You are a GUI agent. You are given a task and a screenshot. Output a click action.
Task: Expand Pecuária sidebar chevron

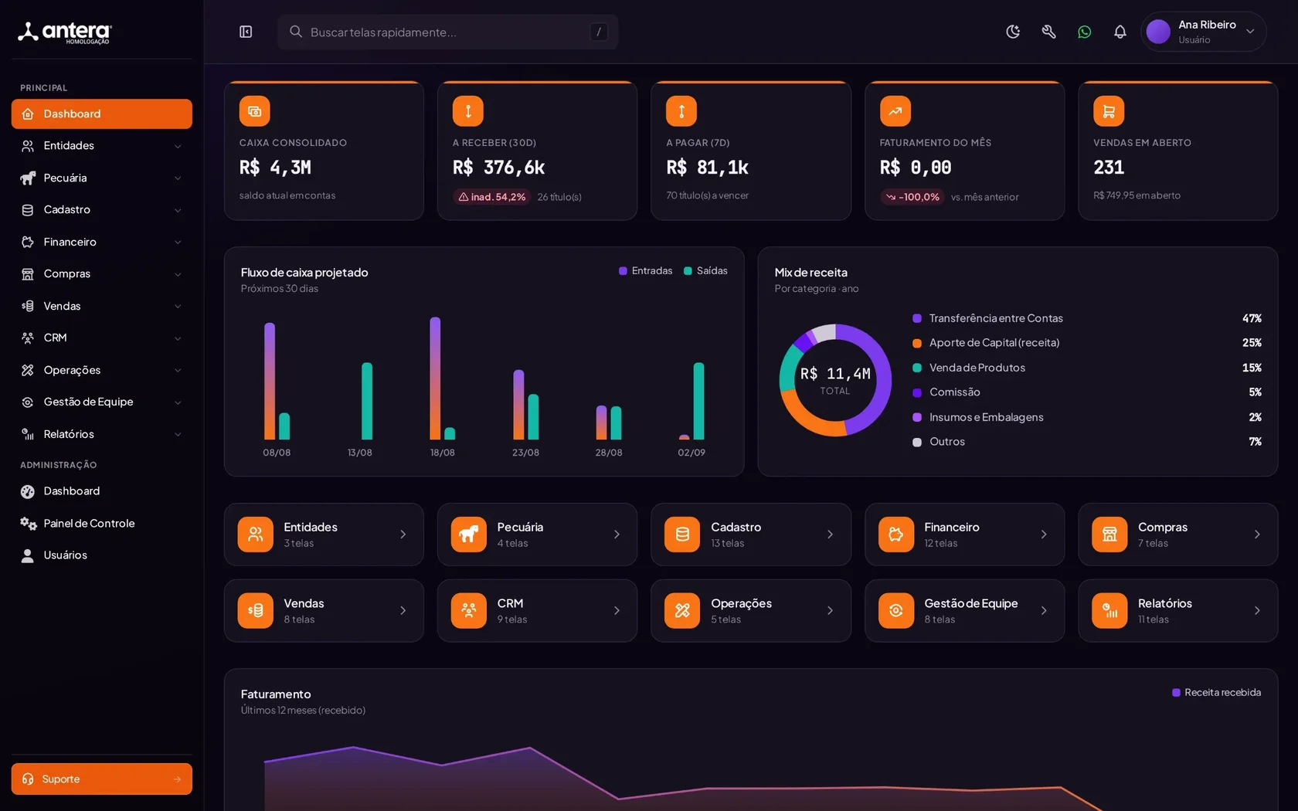tap(178, 178)
